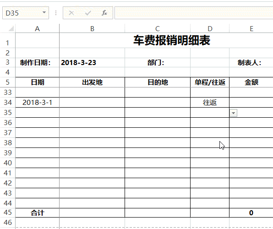
Task: Open the formula bar options dots
Action: coord(56,13)
